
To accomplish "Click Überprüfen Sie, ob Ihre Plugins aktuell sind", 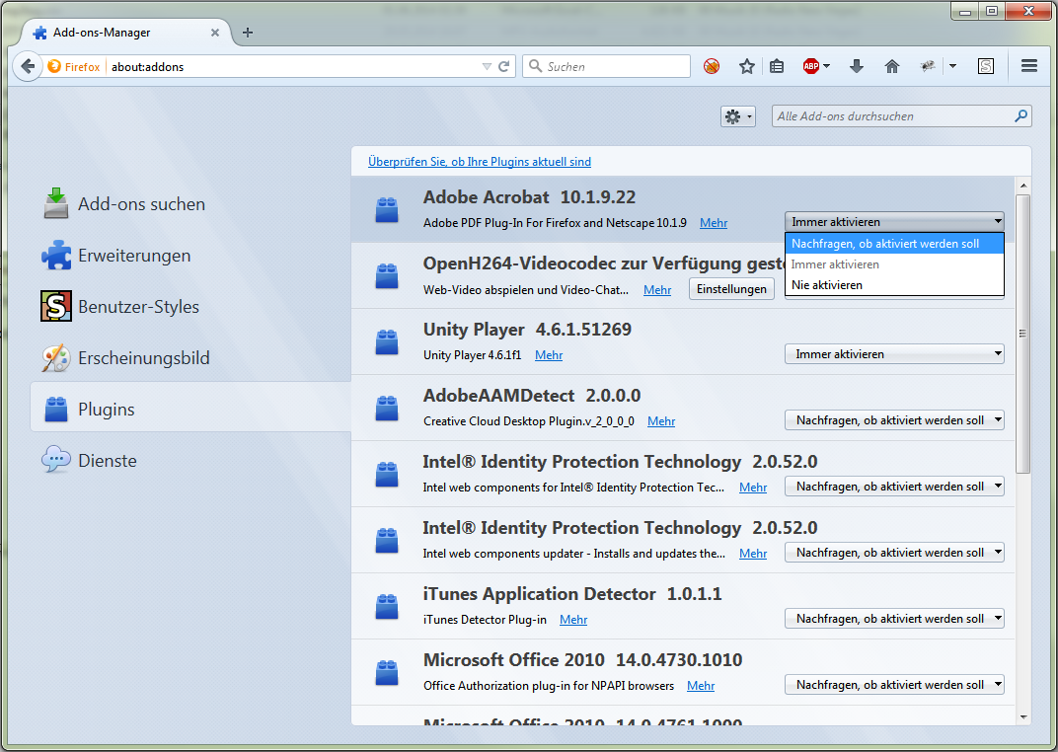I will click(x=479, y=161).
